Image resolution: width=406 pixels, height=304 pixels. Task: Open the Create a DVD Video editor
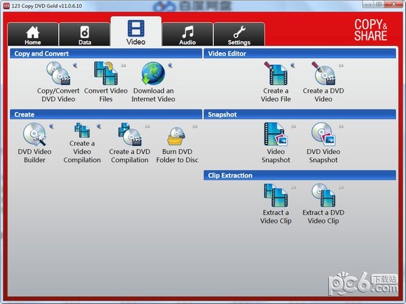pos(323,82)
